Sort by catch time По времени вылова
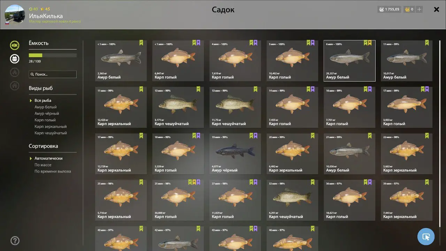Viewport: 446px width, 251px height. tap(53, 172)
